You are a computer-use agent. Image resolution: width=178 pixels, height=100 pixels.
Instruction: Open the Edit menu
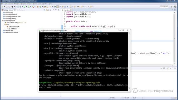tap(6, 4)
